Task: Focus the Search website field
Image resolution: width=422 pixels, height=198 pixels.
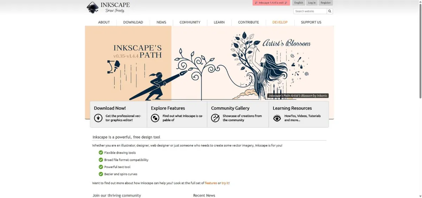Action: point(310,11)
